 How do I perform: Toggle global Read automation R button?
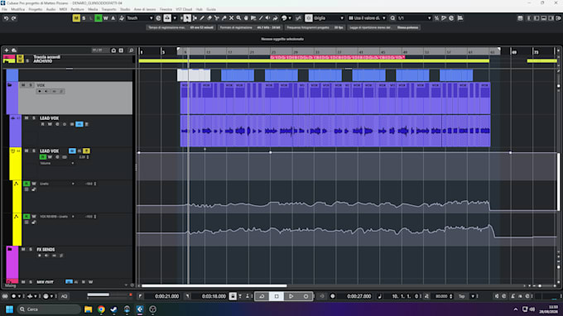tap(98, 18)
